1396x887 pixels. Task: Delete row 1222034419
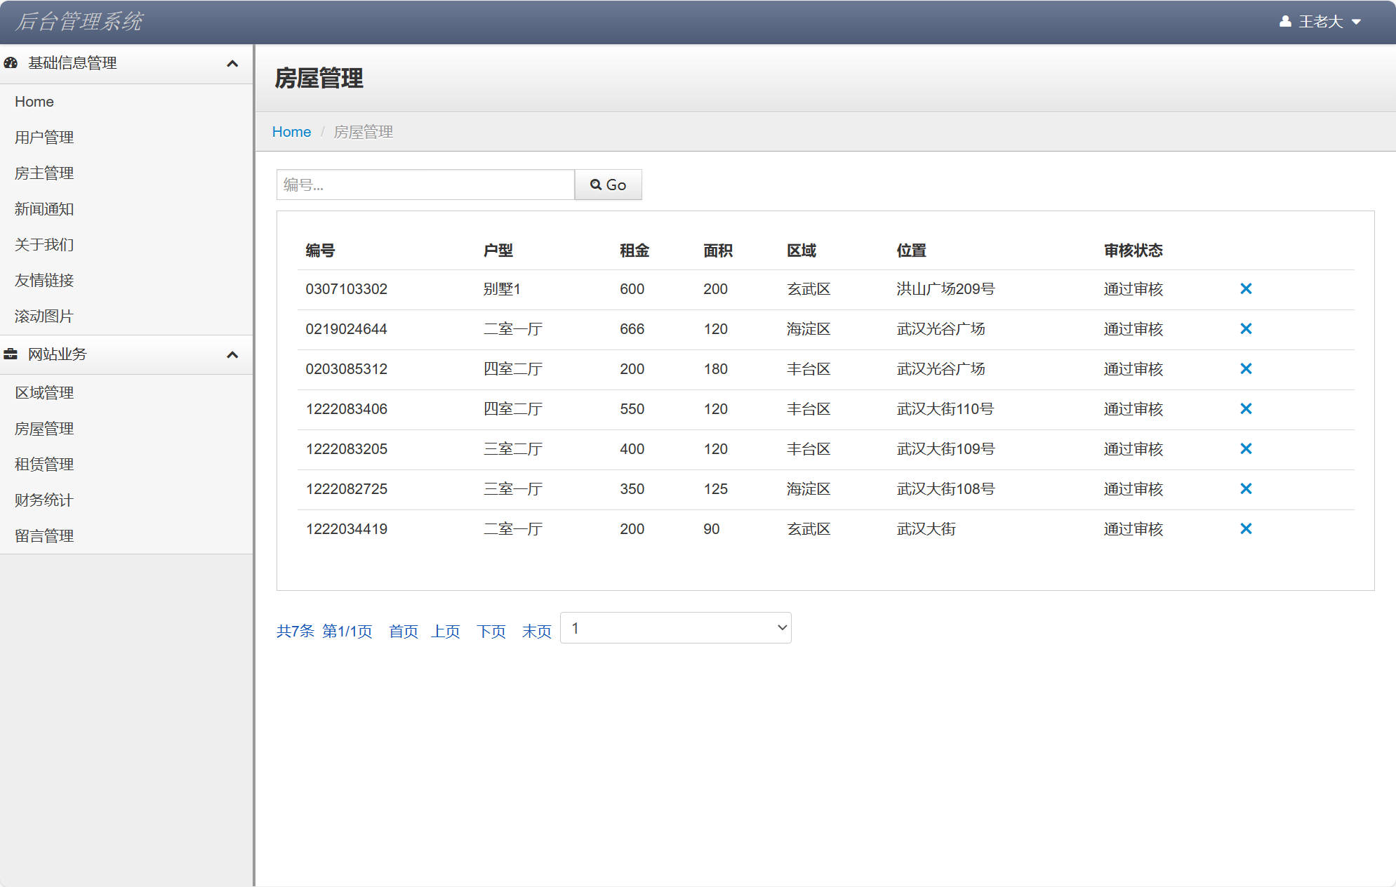coord(1246,529)
